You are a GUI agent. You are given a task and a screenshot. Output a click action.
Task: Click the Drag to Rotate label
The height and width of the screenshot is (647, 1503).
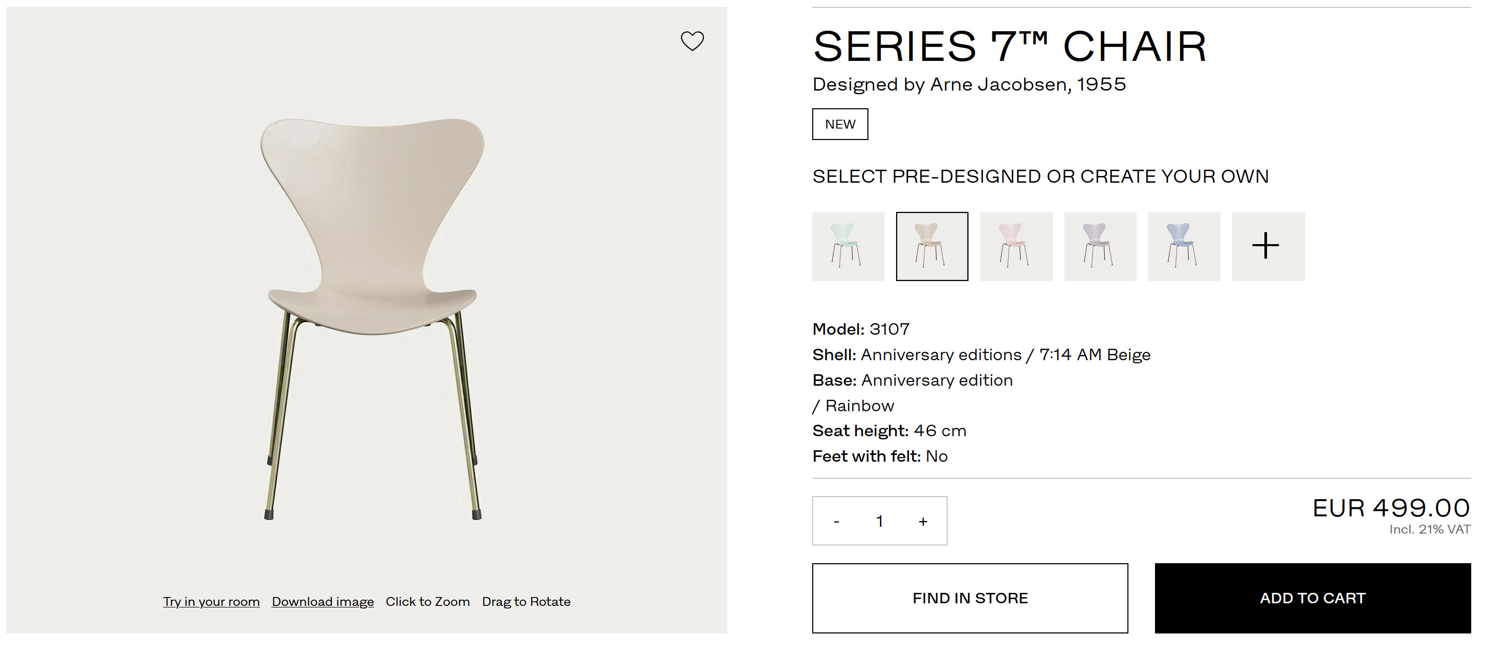point(526,602)
